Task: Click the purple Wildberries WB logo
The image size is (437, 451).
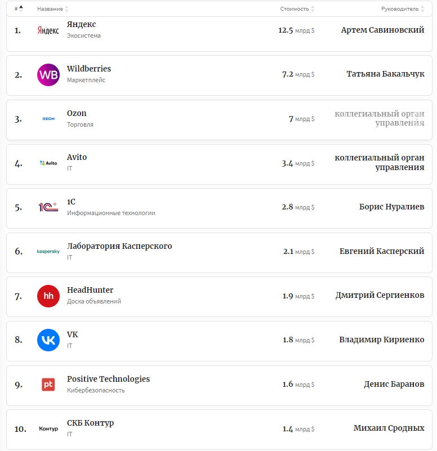Action: click(48, 75)
